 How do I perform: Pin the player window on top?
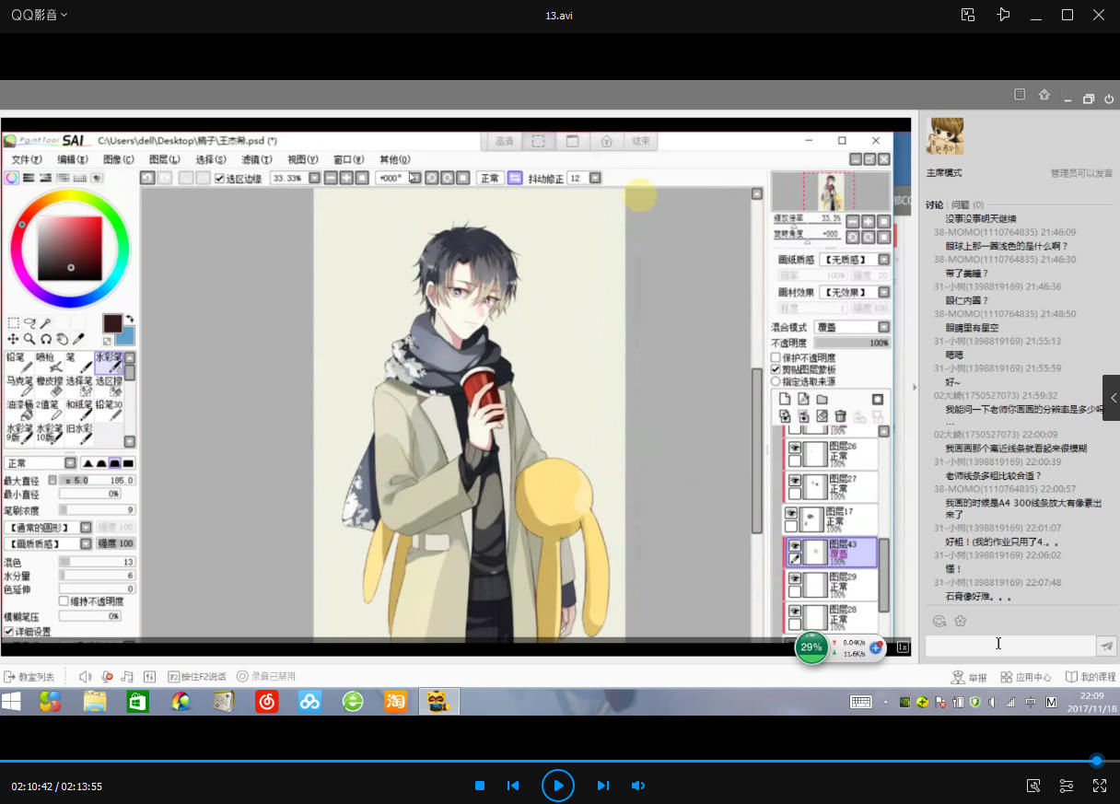1003,15
